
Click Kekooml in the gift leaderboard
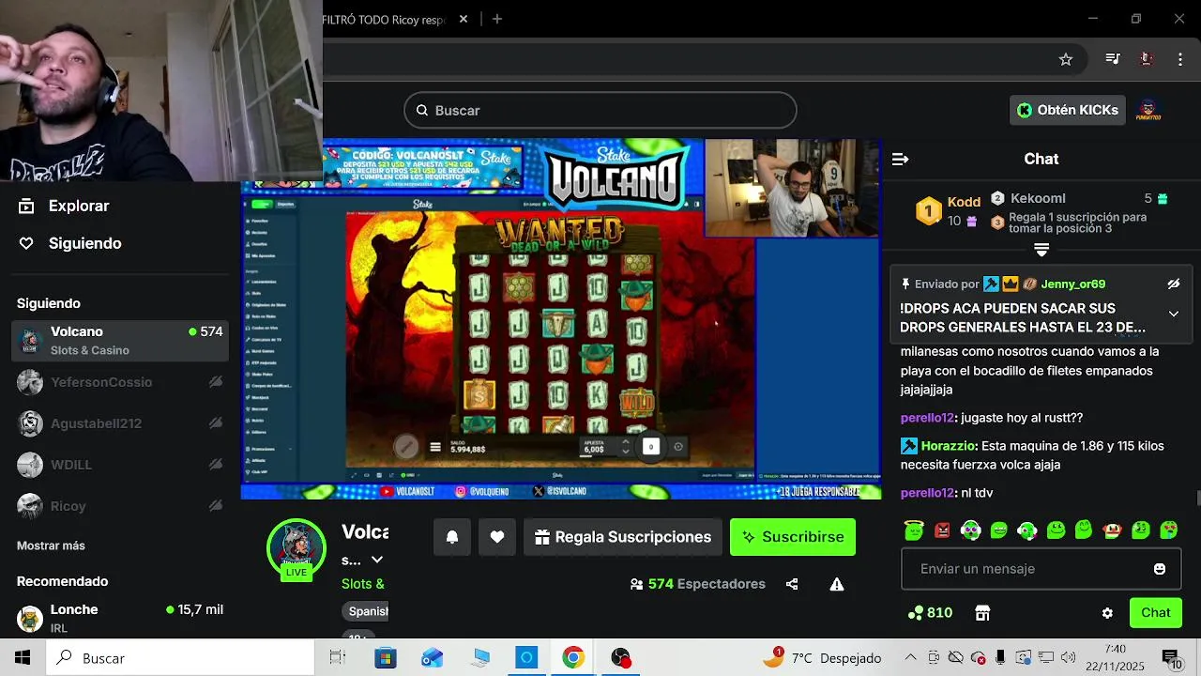point(1038,198)
